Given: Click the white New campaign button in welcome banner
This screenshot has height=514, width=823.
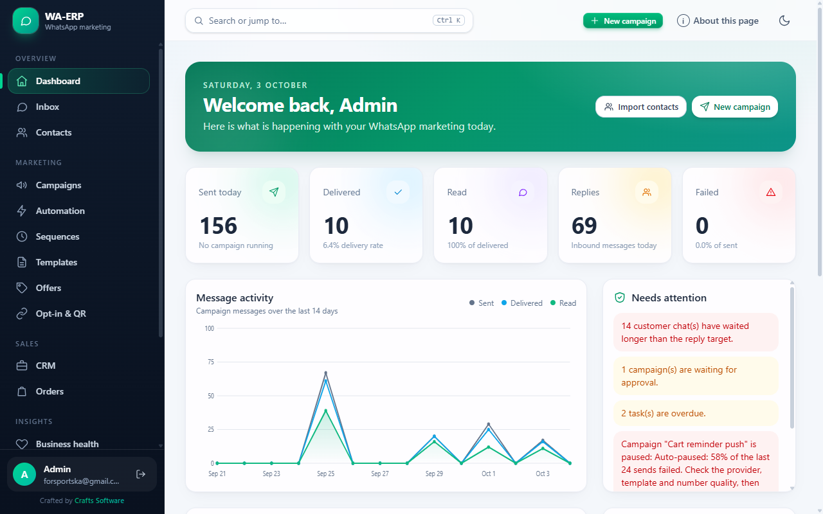Looking at the screenshot, I should (x=735, y=107).
